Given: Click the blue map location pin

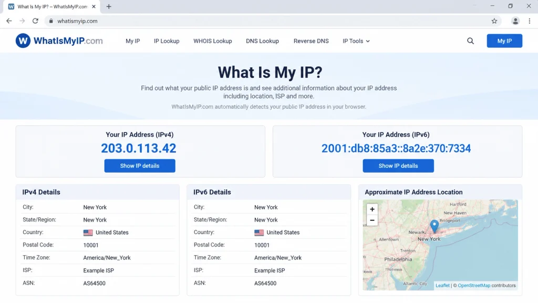Looking at the screenshot, I should (x=434, y=226).
